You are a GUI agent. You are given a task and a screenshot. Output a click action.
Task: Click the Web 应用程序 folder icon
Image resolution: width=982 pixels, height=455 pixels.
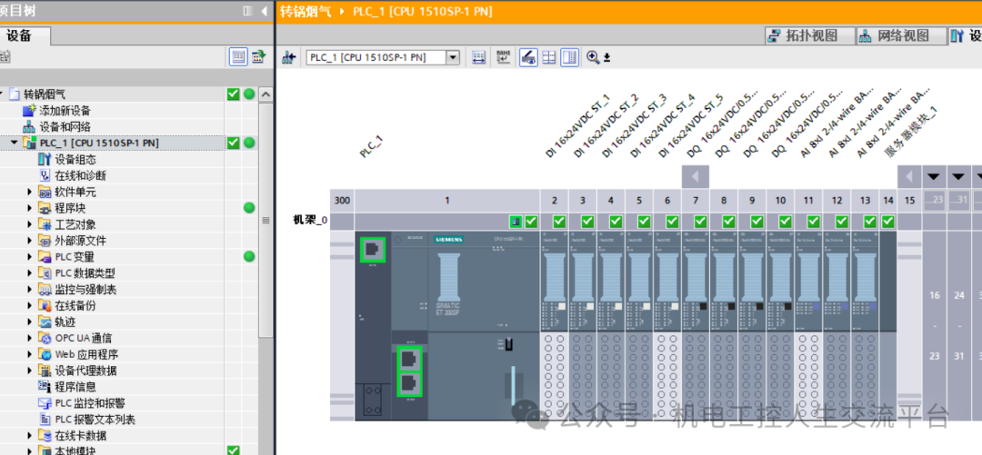(45, 355)
